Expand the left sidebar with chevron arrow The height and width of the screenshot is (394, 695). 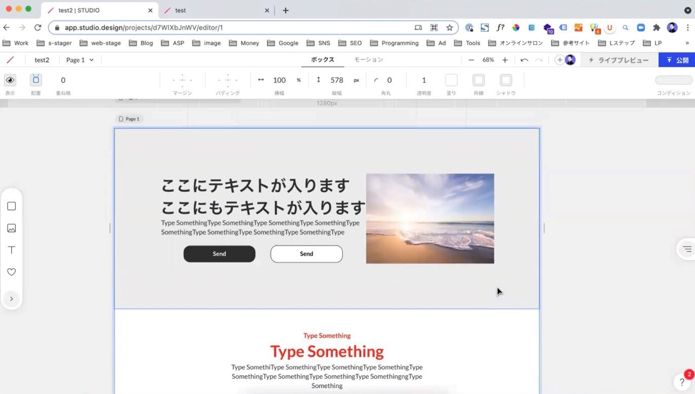point(11,299)
